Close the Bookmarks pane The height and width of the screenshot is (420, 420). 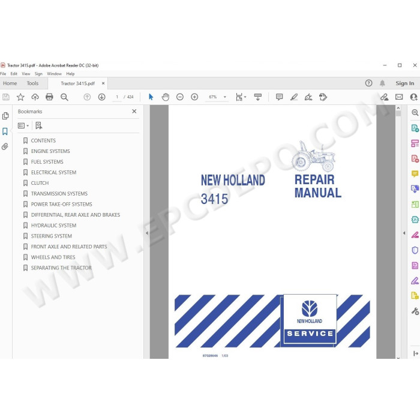[x=134, y=111]
